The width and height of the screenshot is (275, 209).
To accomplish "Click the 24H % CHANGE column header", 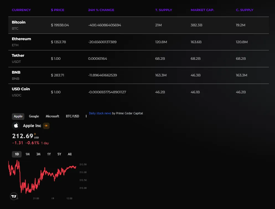I will [101, 10].
